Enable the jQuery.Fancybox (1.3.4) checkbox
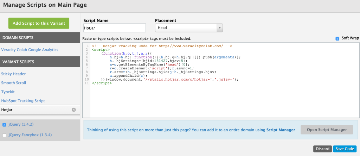The image size is (360, 156). point(4,135)
